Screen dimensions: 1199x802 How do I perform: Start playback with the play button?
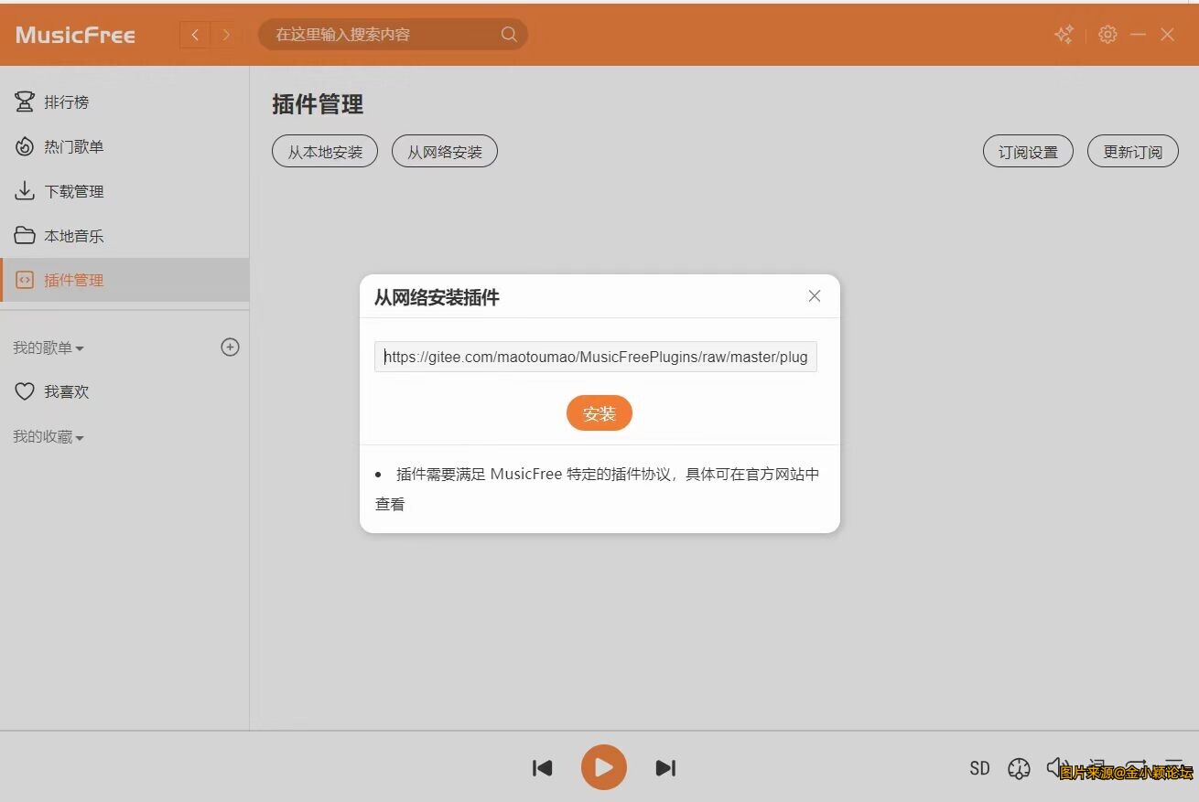point(604,767)
